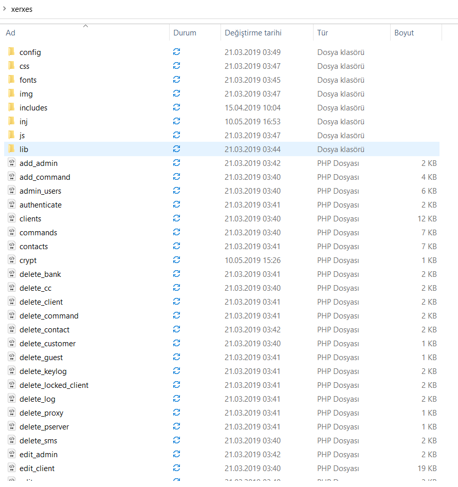This screenshot has width=458, height=487.
Task: Select the css folder icon
Action: click(x=11, y=66)
